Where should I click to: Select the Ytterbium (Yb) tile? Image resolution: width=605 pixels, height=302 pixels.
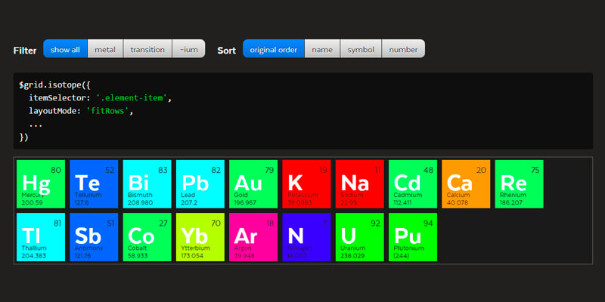pyautogui.click(x=200, y=237)
